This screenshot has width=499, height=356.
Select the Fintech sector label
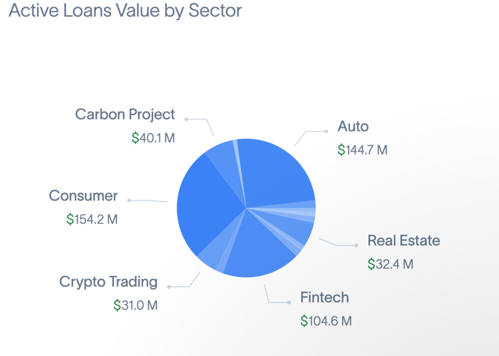click(x=325, y=297)
